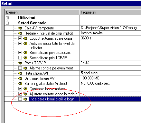This screenshot has height=123, width=141.
Task: Click gear icon beside Cale AVI temporare
Action: coord(20,28)
